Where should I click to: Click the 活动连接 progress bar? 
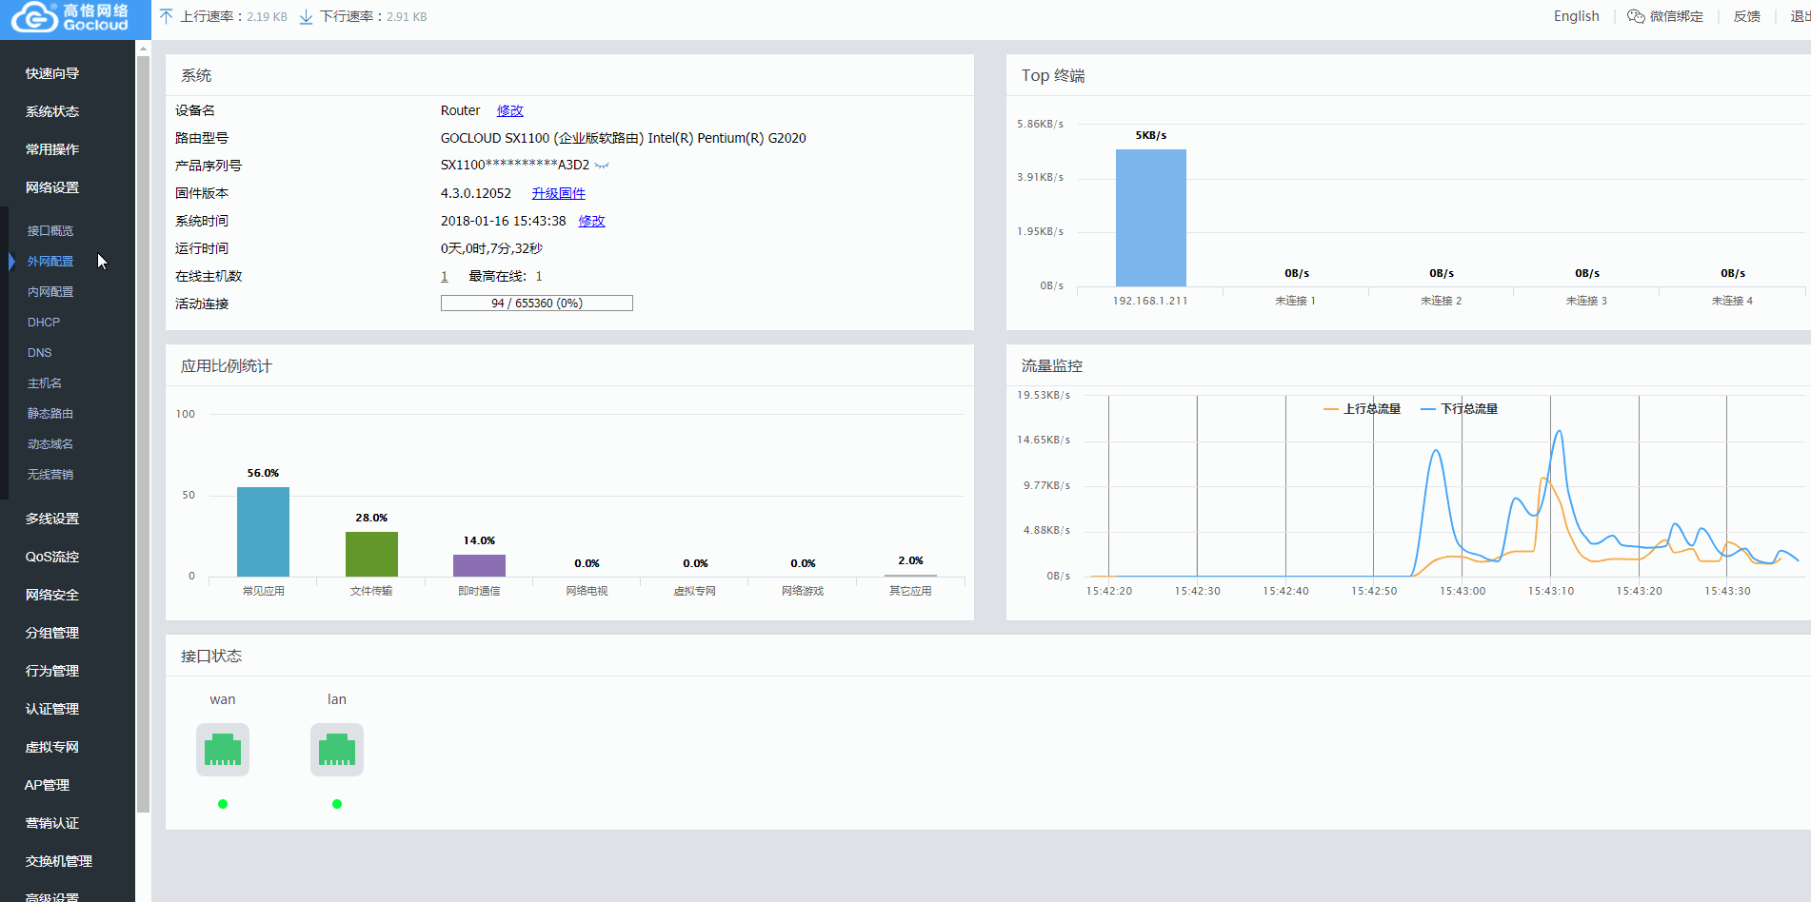537,304
